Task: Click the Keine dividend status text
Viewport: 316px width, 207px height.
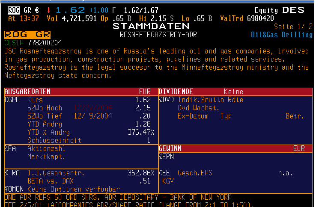Action: (233, 92)
